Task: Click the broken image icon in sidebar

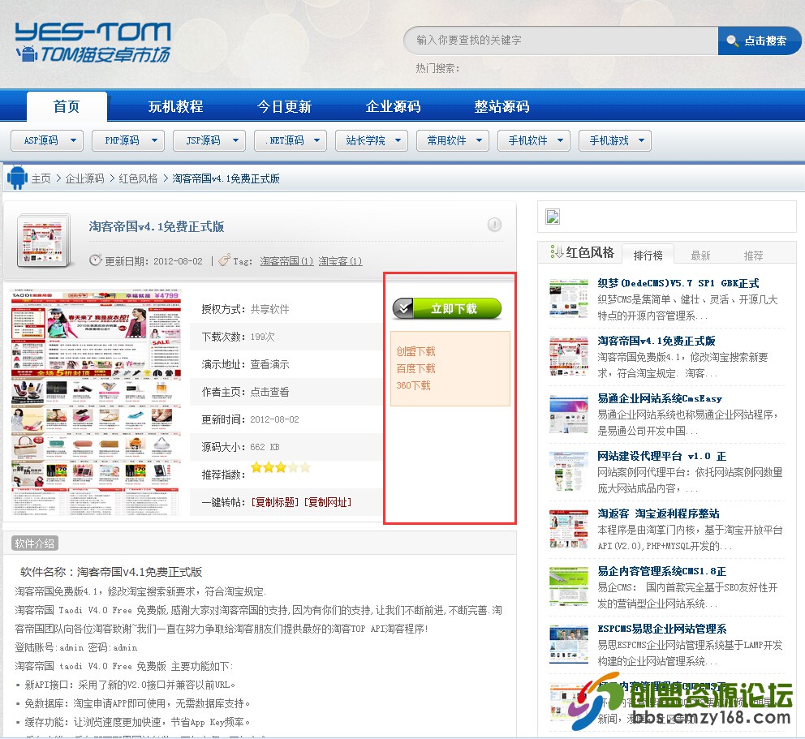Action: pyautogui.click(x=553, y=217)
